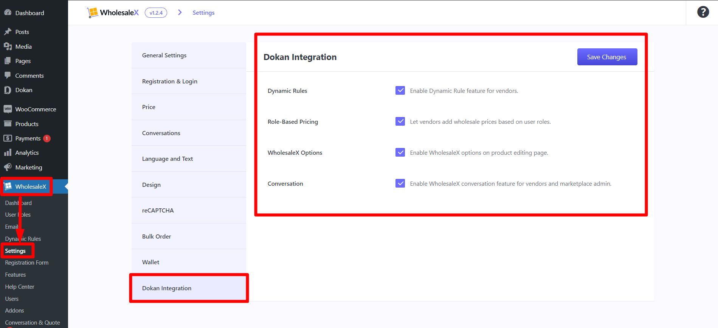The image size is (718, 328).
Task: Click the breadcrumb chevron arrow
Action: 180,12
